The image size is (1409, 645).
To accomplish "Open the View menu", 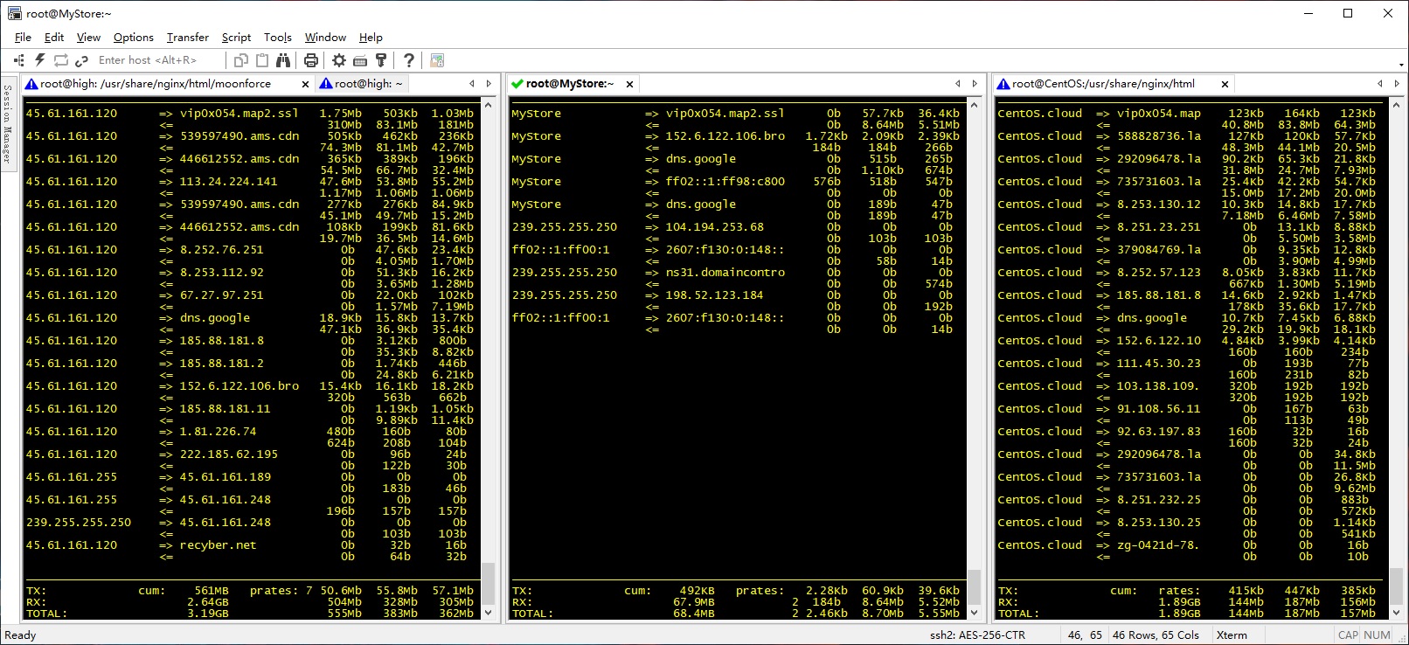I will pyautogui.click(x=88, y=38).
